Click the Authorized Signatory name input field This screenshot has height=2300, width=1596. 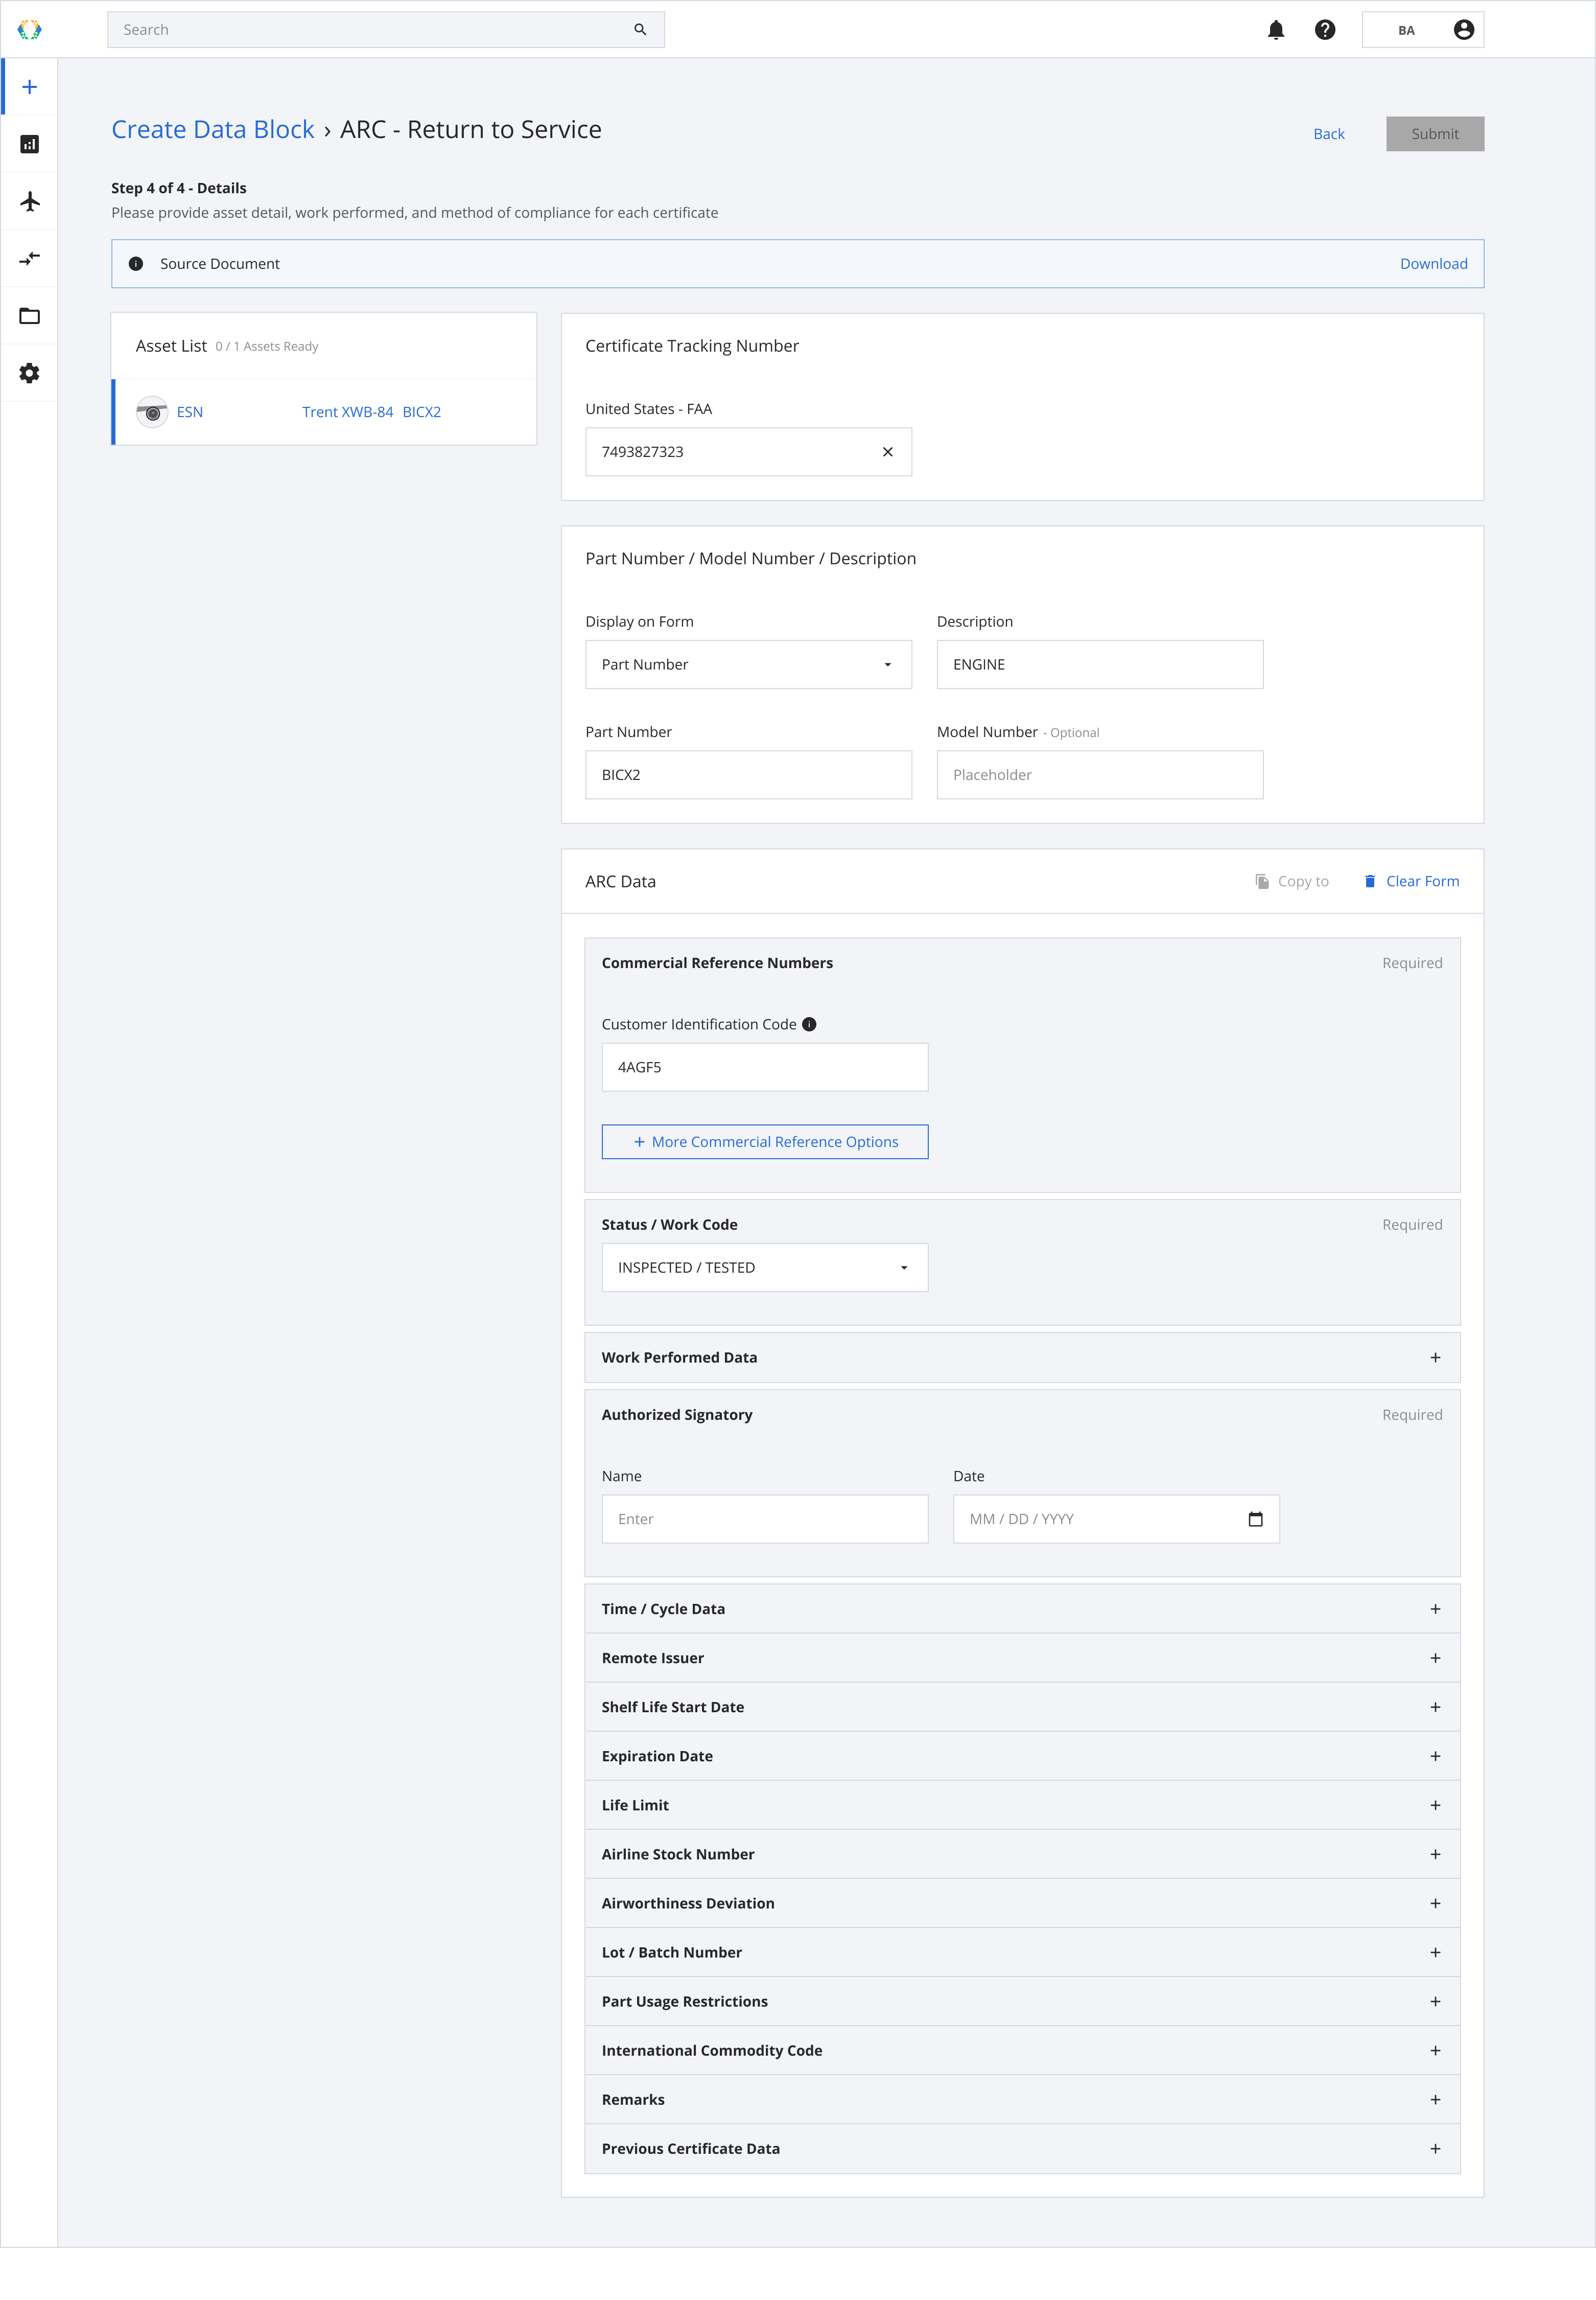pos(765,1517)
